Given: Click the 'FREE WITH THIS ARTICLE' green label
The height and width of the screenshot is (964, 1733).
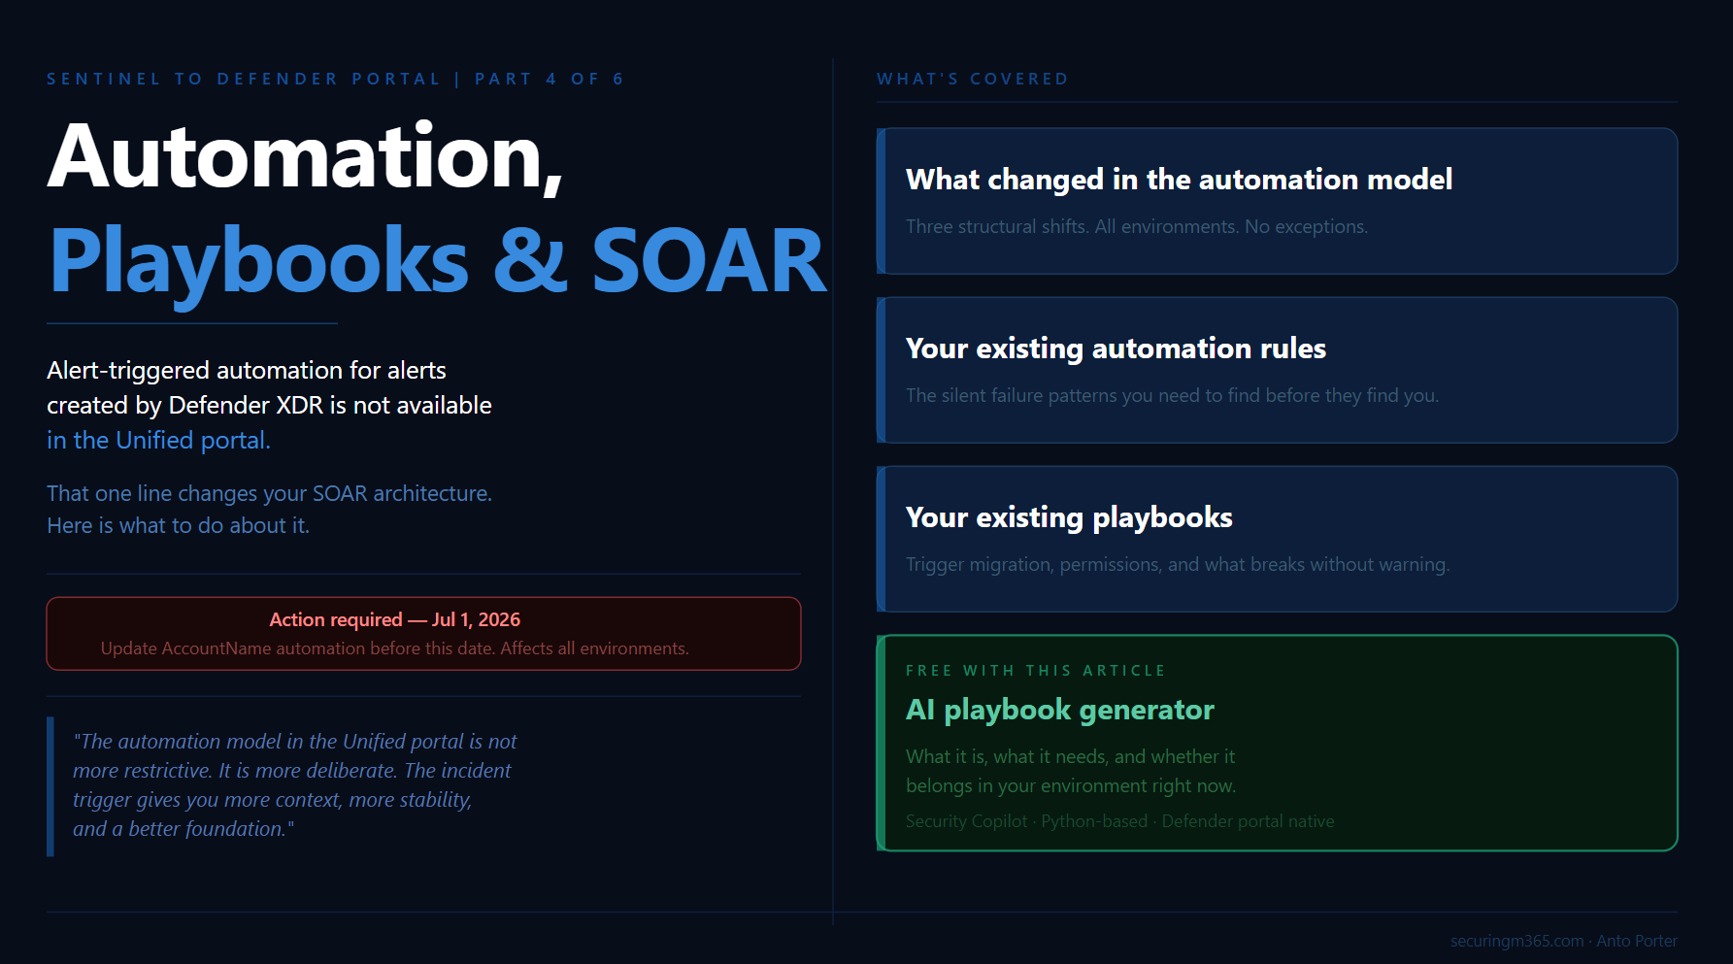Looking at the screenshot, I should [x=1035, y=671].
